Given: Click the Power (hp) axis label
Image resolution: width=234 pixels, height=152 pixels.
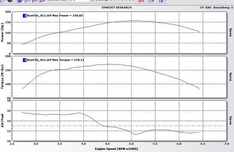Looking at the screenshot, I should tap(2, 32).
